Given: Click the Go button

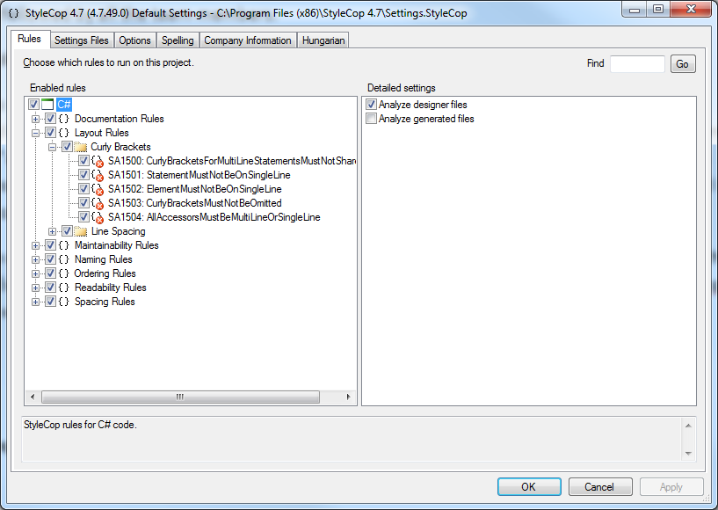Looking at the screenshot, I should [683, 63].
